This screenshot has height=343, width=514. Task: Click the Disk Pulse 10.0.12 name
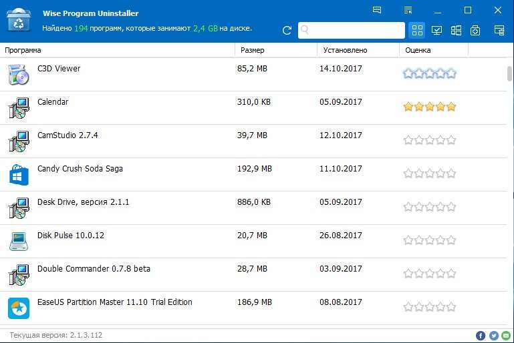pyautogui.click(x=71, y=236)
